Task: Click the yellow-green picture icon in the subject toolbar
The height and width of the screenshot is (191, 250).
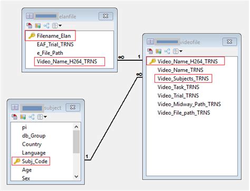Action: click(x=23, y=117)
